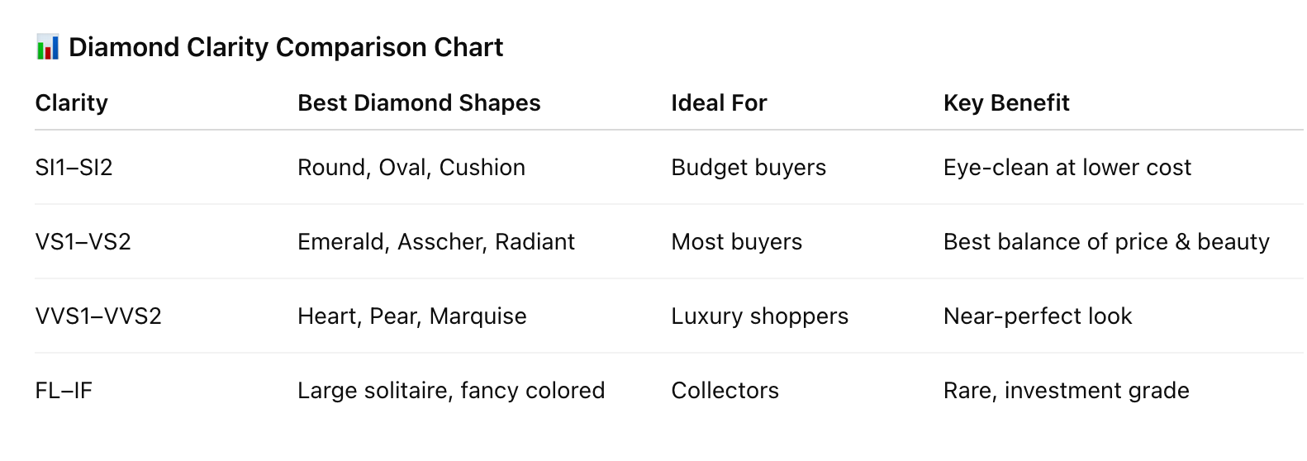Click the bar chart emoji icon
Viewport: 1307px width, 461px height.
pyautogui.click(x=48, y=47)
